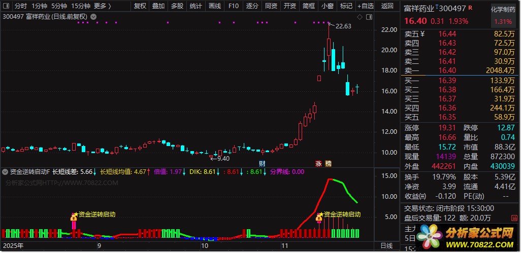Click the September 资金逆转启动 money-bag signal
522x253 pixels.
tap(74, 218)
